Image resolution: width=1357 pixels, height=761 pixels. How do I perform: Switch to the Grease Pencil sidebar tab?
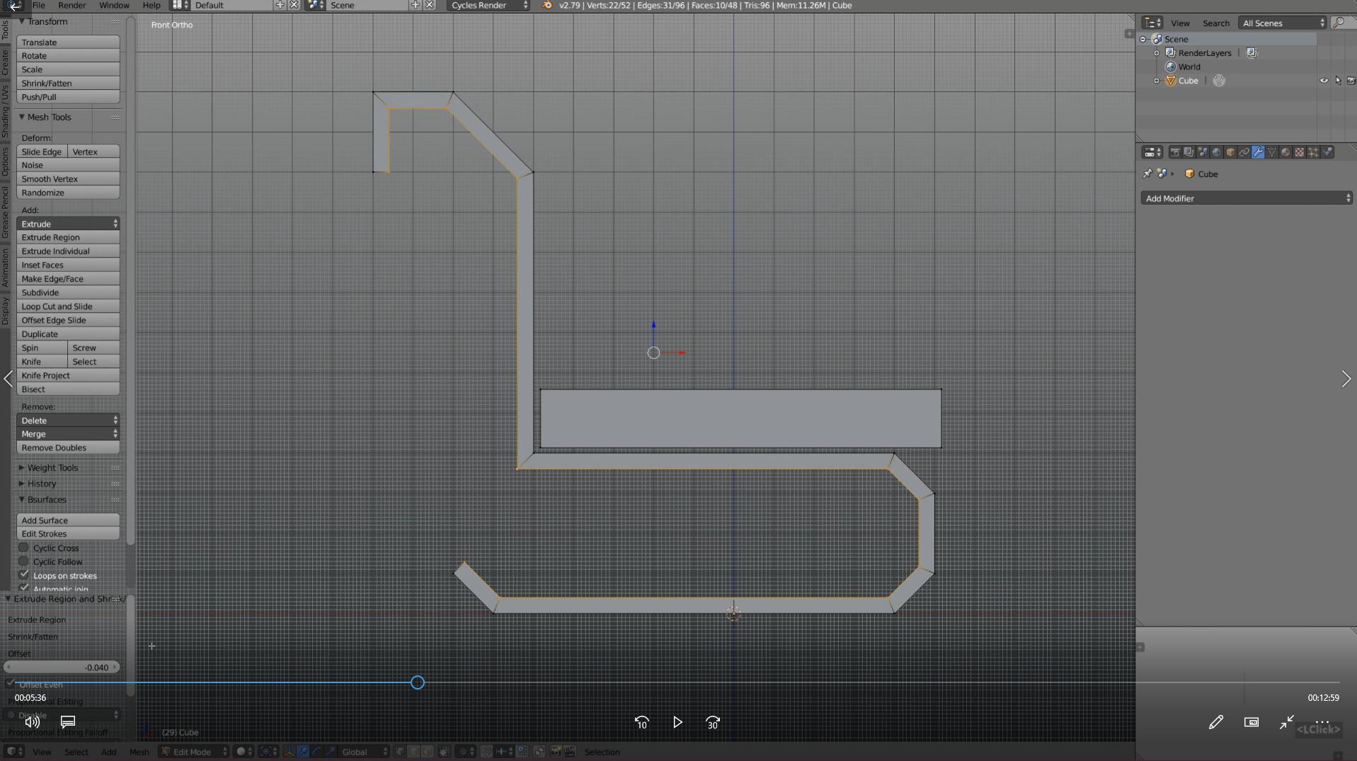[5, 212]
